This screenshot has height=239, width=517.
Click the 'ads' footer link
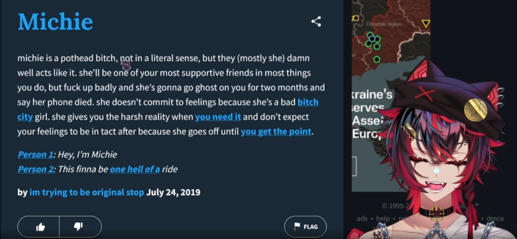click(x=362, y=218)
